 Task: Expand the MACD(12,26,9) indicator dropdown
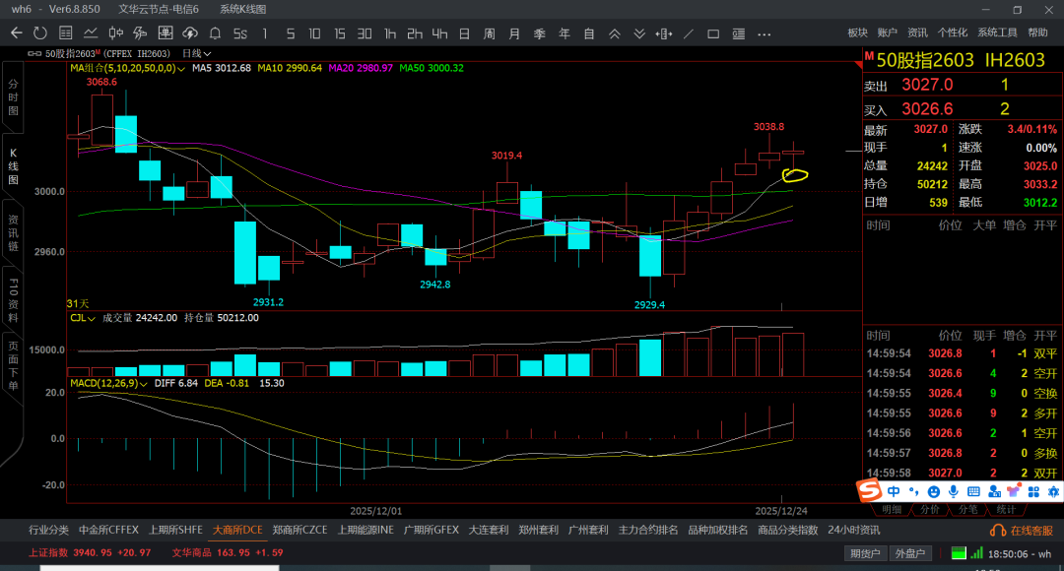108,384
